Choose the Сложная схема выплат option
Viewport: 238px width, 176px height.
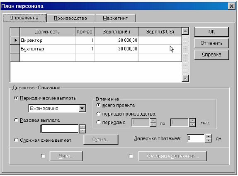tap(16, 140)
